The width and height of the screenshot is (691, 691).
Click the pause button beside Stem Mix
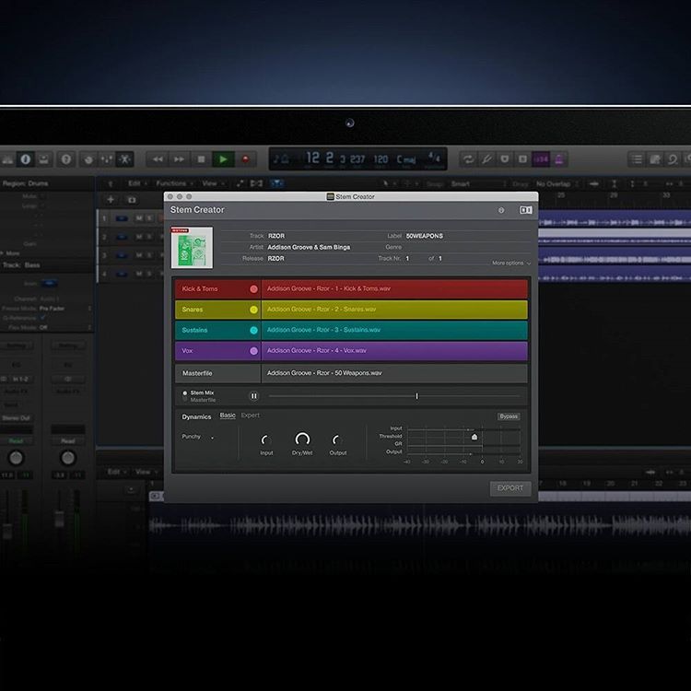(254, 396)
